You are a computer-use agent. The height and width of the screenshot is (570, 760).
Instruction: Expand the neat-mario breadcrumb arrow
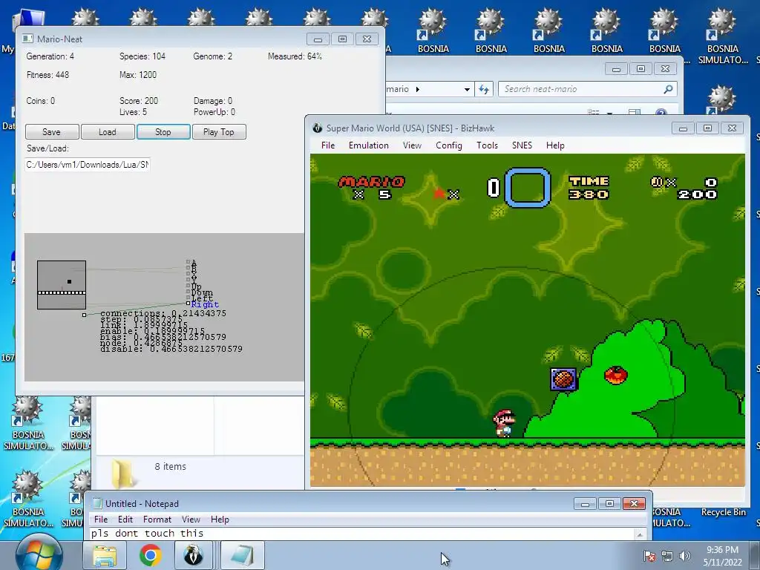[418, 89]
